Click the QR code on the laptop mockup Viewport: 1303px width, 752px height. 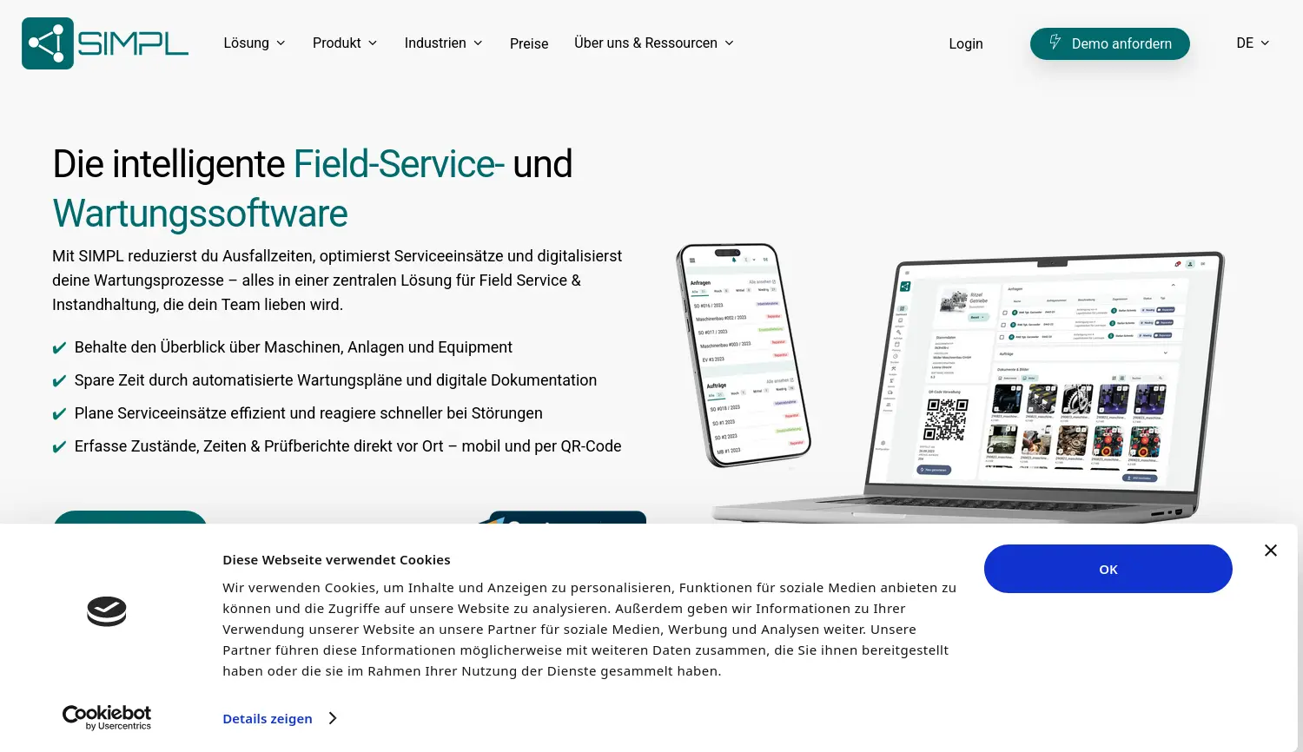946,420
